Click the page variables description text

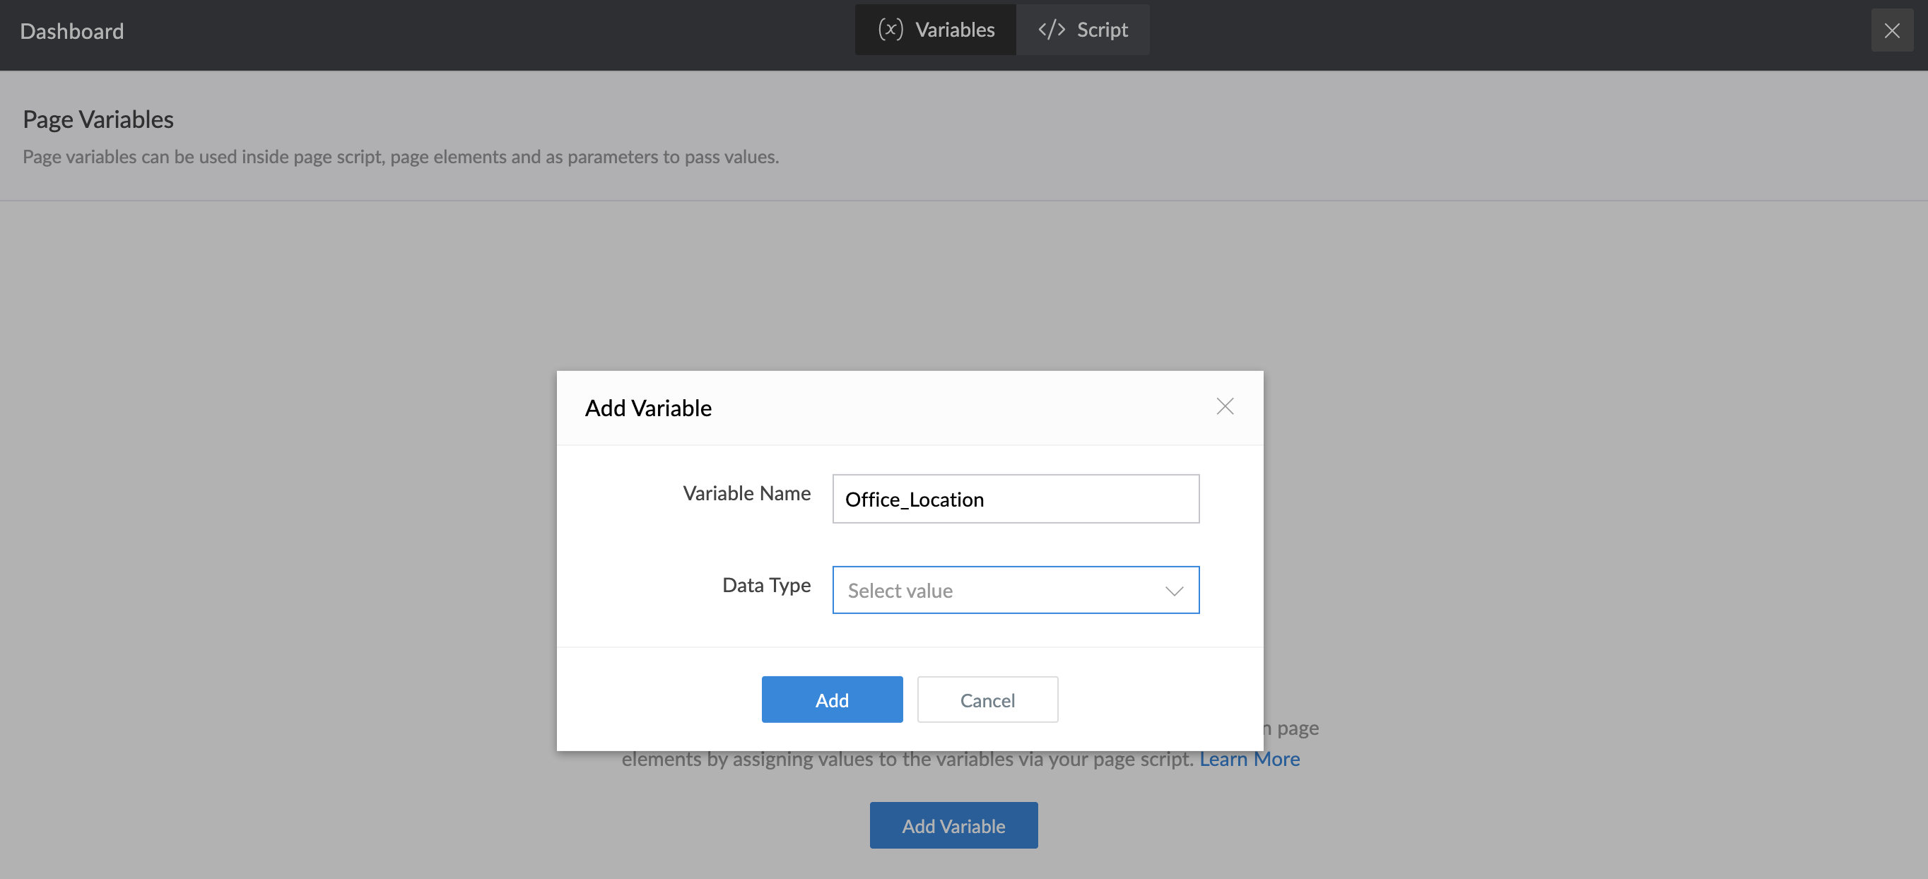[x=401, y=157]
